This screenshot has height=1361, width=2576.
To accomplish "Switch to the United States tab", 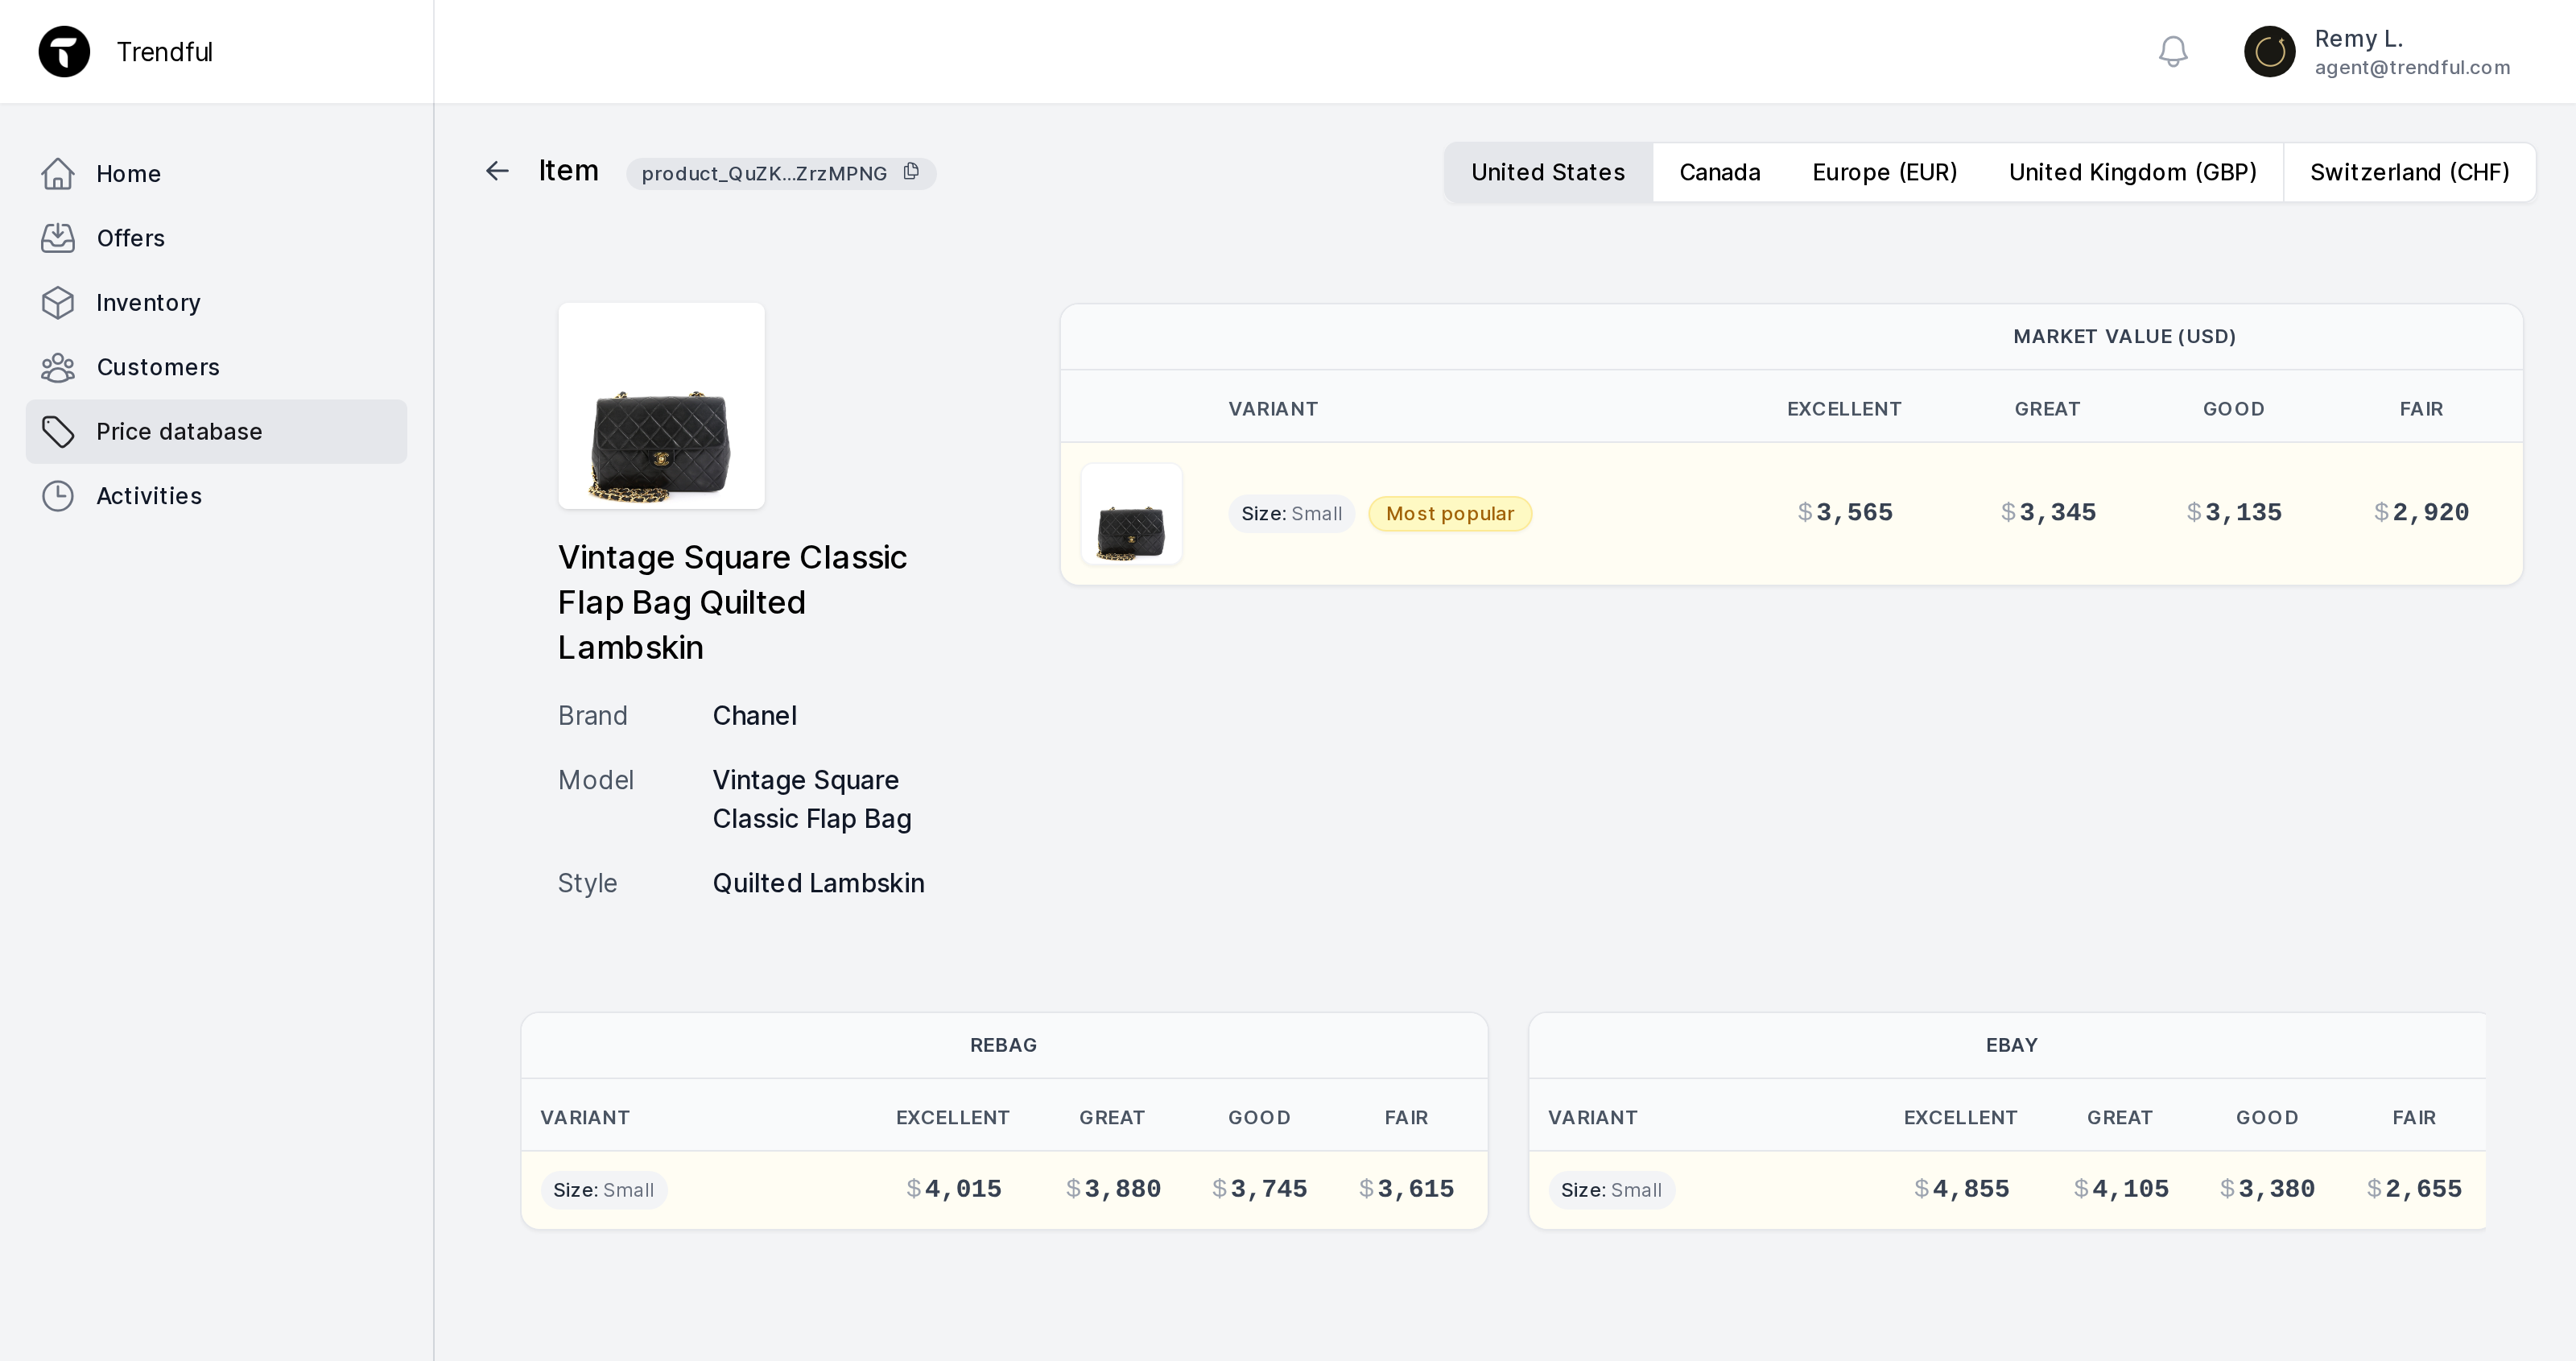I will (x=1548, y=172).
